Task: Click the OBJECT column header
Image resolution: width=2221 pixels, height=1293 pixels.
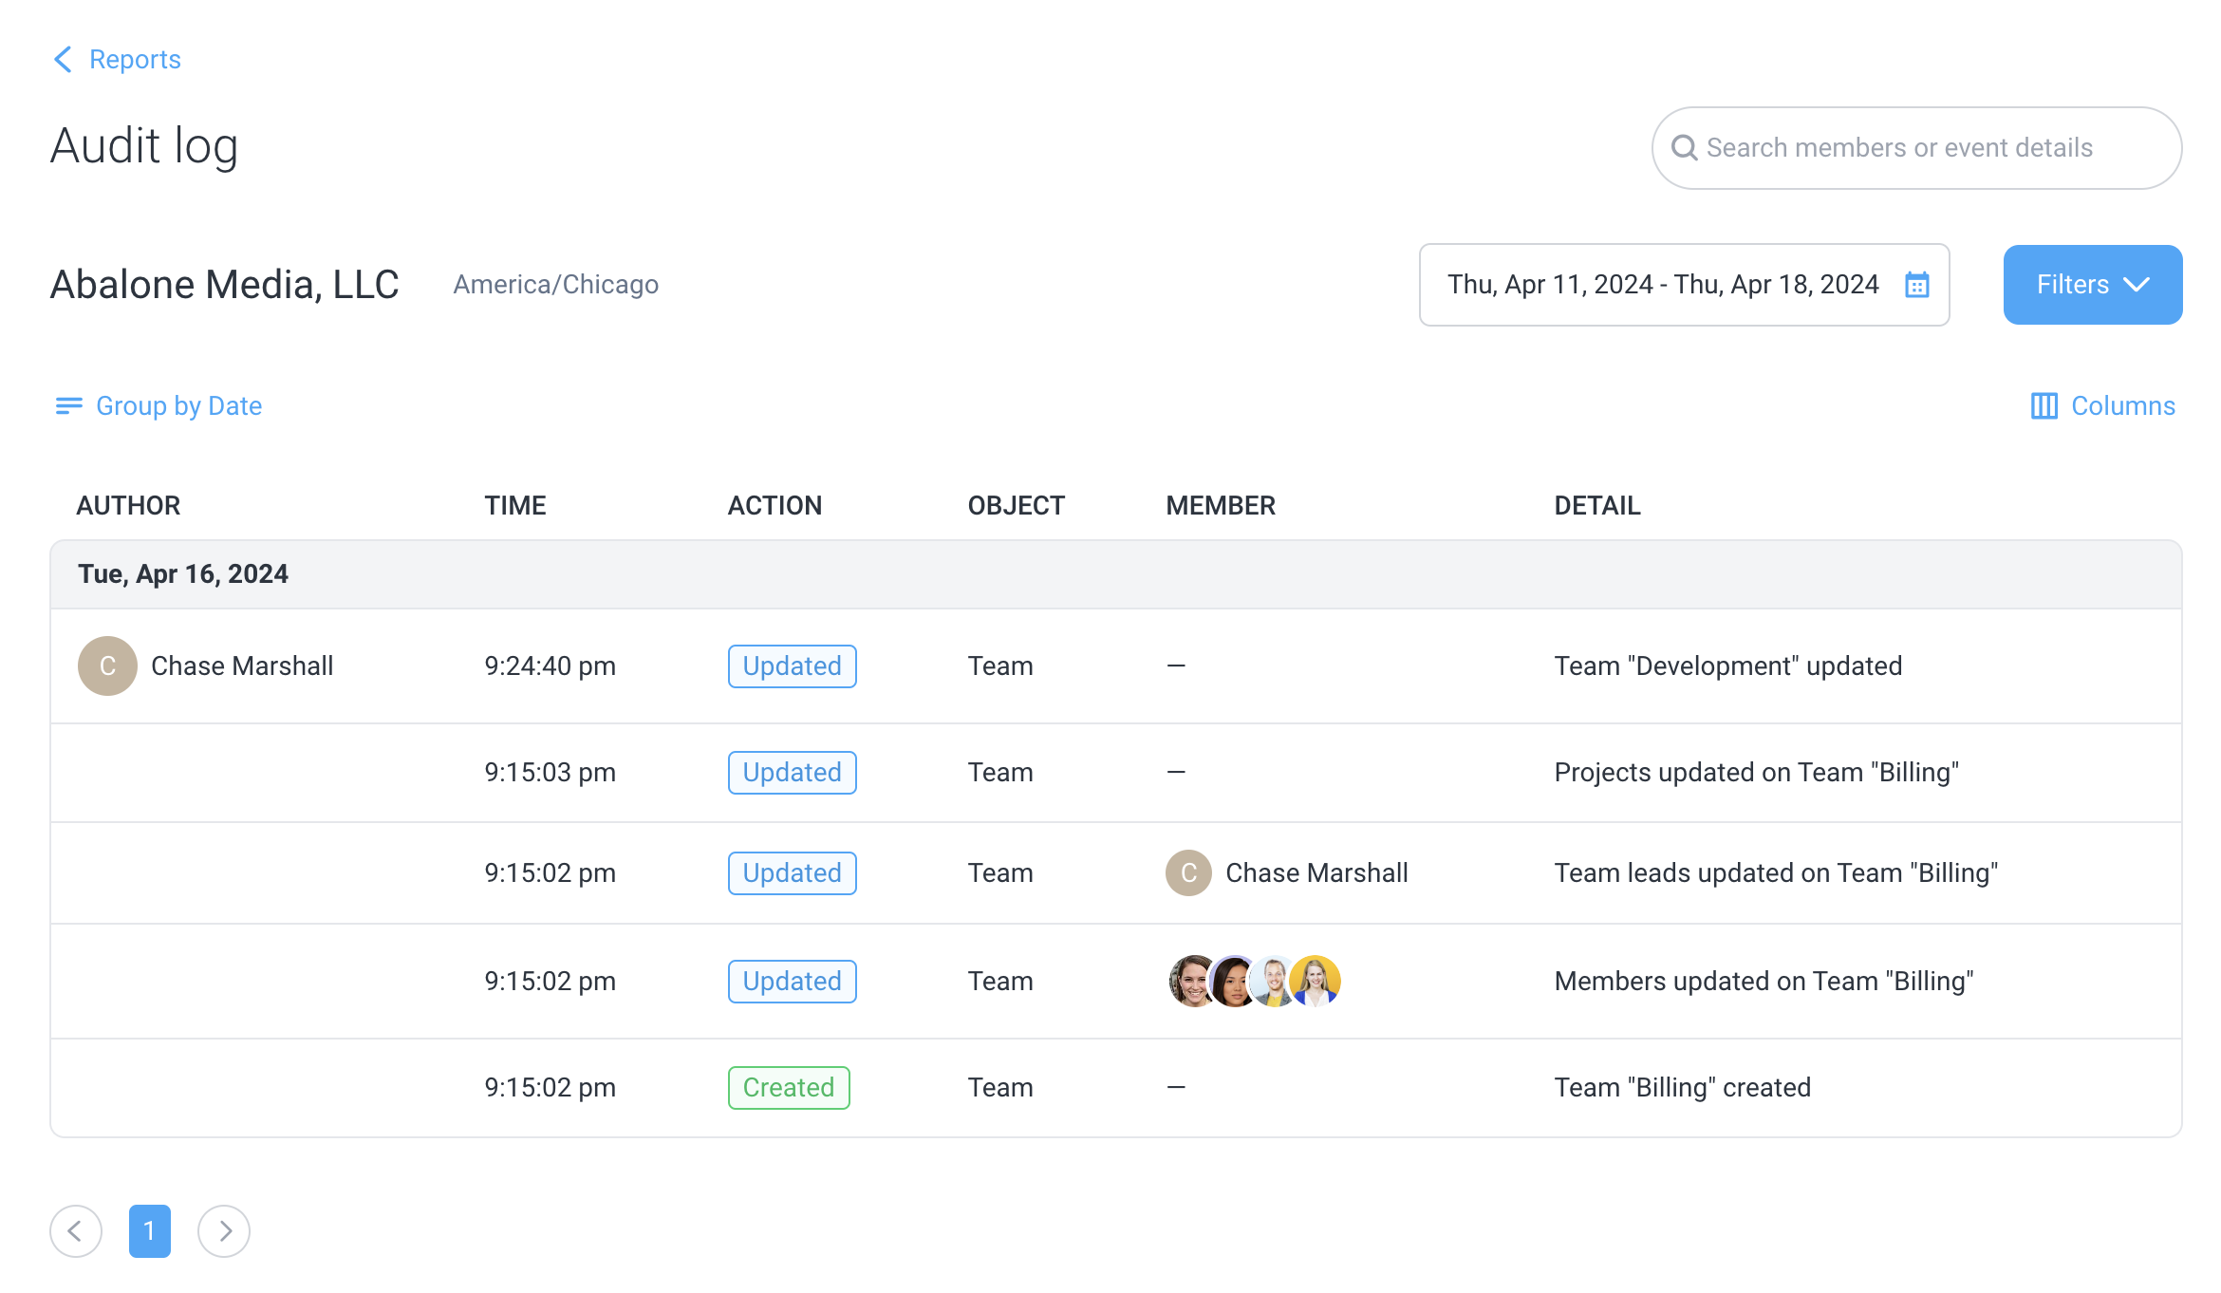Action: coord(1017,506)
